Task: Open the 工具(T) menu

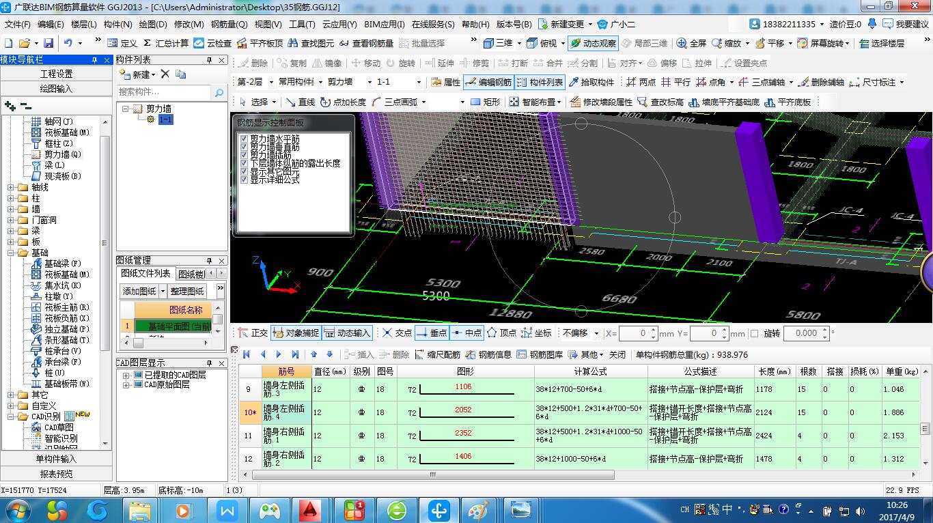Action: (x=302, y=24)
